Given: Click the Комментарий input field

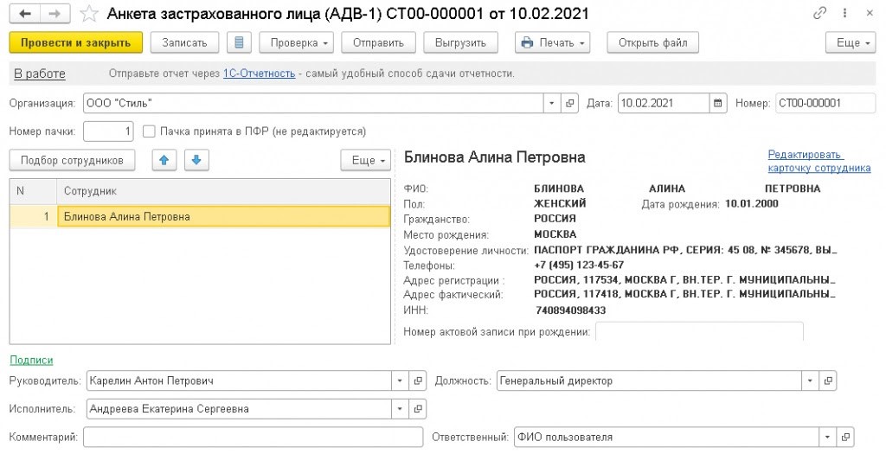Looking at the screenshot, I should [253, 438].
